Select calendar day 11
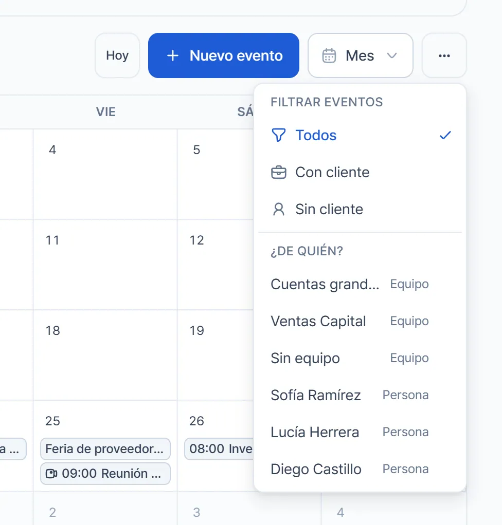 pyautogui.click(x=52, y=240)
